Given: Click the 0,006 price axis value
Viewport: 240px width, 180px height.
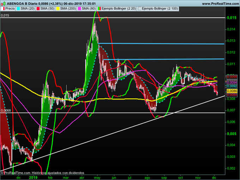Looking at the screenshot, I should [231, 122].
